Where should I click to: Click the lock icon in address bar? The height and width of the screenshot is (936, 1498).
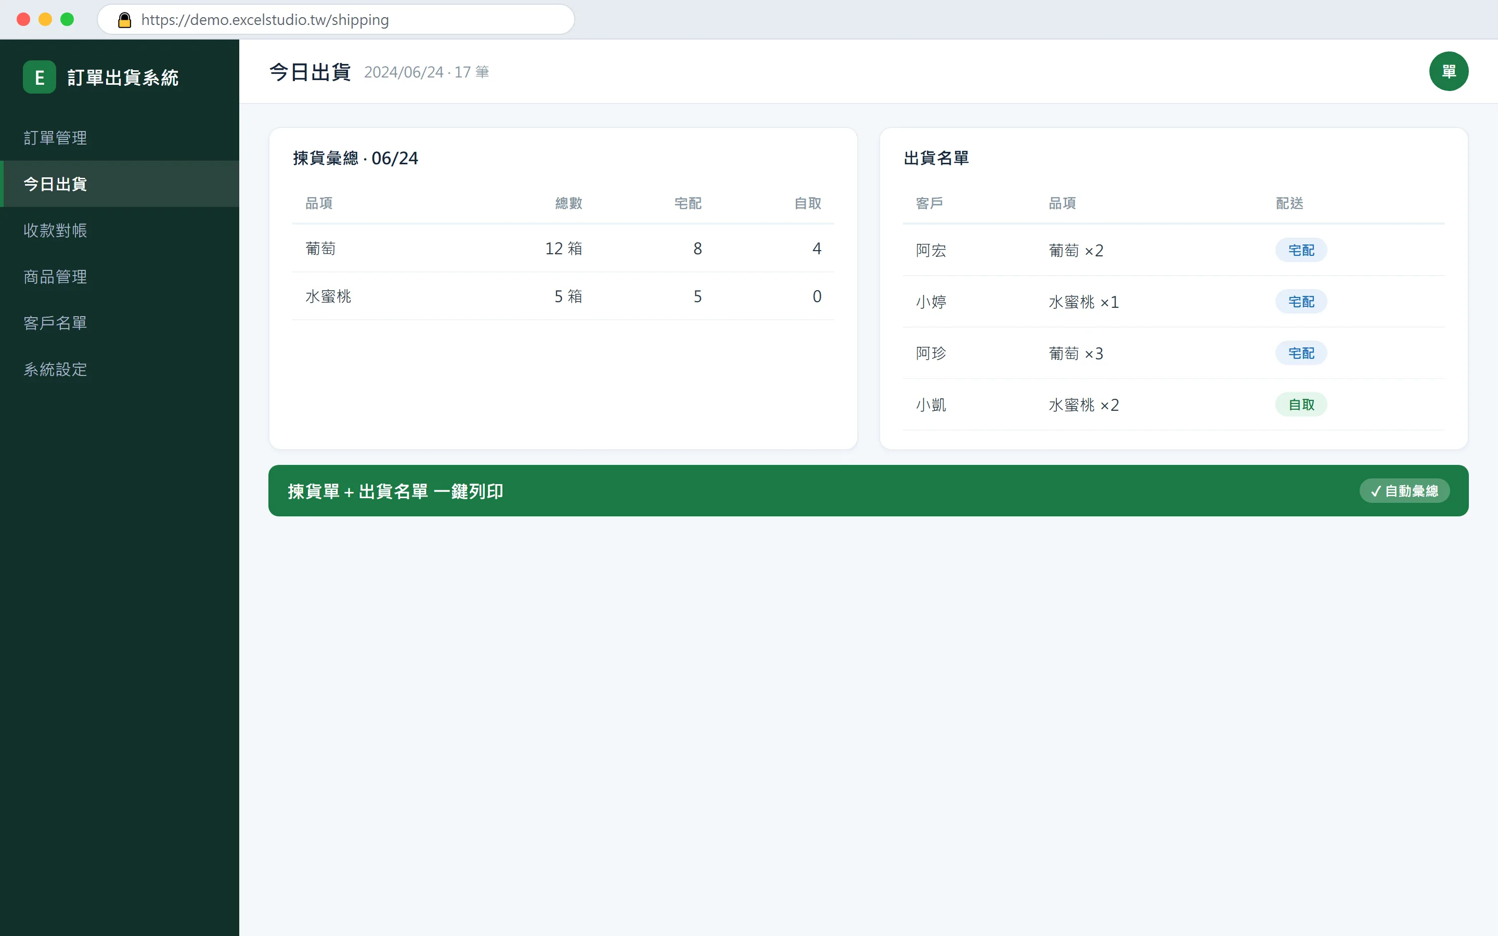[124, 20]
